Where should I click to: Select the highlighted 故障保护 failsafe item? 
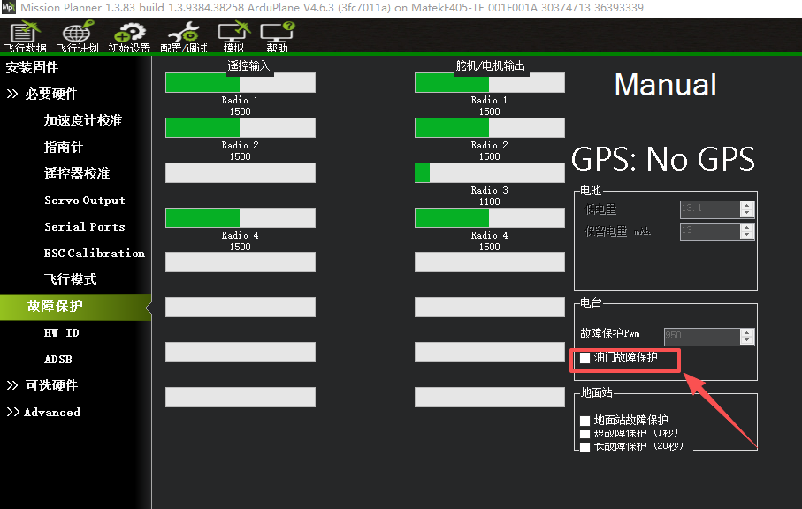point(76,307)
